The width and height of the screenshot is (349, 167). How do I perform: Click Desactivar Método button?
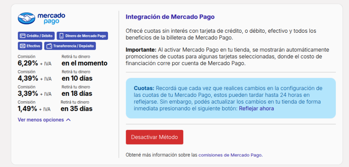154,137
